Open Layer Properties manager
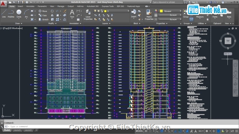The width and height of the screenshot is (239, 134). 88,15
